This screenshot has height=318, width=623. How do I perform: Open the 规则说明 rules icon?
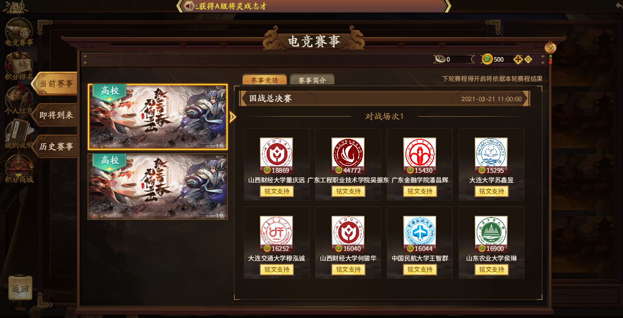[x=19, y=133]
